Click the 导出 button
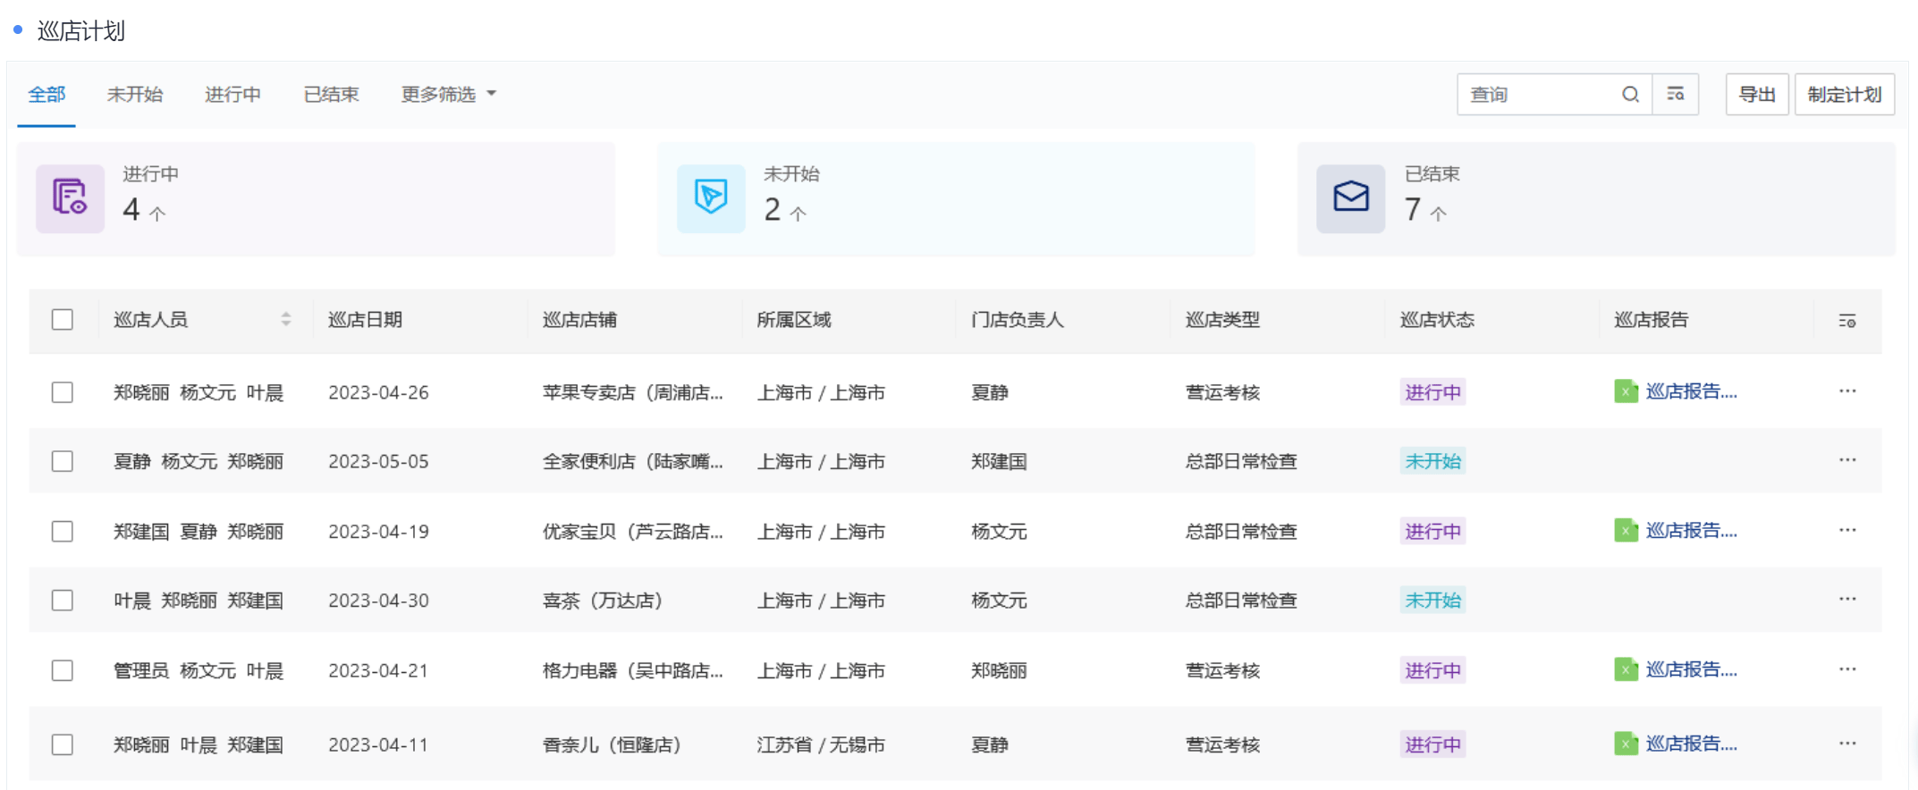The width and height of the screenshot is (1918, 790). pyautogui.click(x=1756, y=95)
